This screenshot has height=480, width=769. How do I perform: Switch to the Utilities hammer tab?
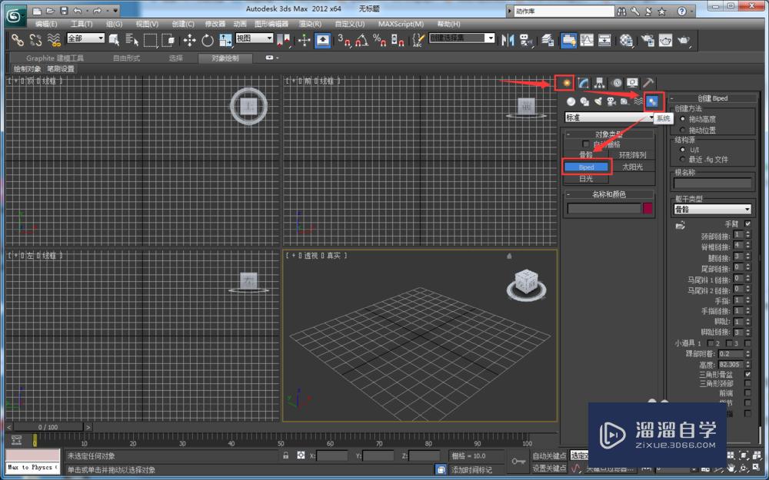[648, 83]
